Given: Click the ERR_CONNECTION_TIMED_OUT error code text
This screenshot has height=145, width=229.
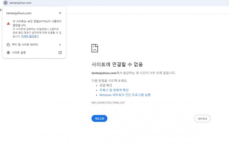Looking at the screenshot, I should [x=108, y=103].
